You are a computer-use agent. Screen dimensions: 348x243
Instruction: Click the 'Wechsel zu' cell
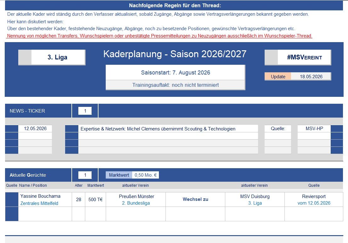tap(195, 199)
